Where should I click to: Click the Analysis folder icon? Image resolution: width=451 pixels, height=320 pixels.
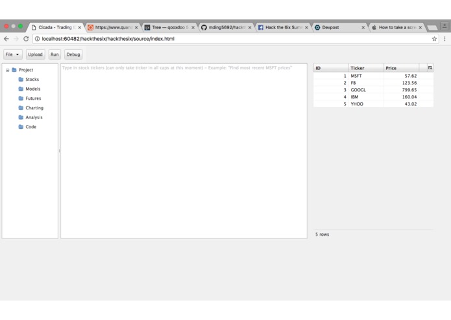[x=21, y=117]
